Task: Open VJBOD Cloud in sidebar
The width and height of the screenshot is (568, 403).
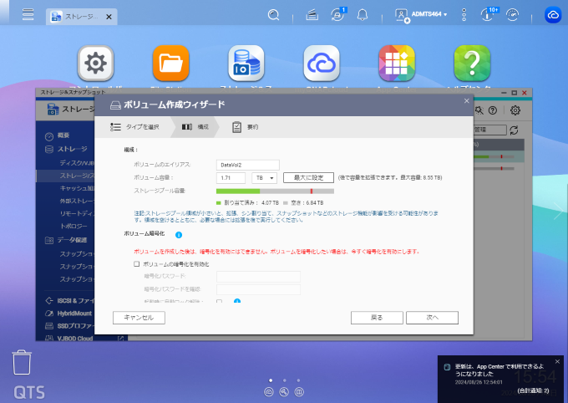Action: tap(68, 339)
